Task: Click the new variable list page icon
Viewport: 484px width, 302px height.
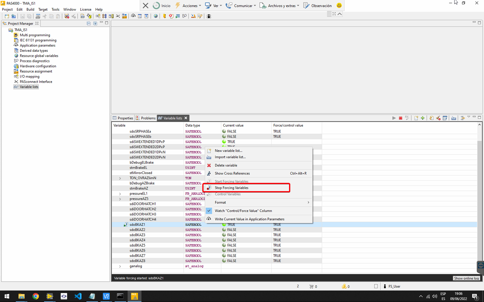Action: (x=416, y=118)
